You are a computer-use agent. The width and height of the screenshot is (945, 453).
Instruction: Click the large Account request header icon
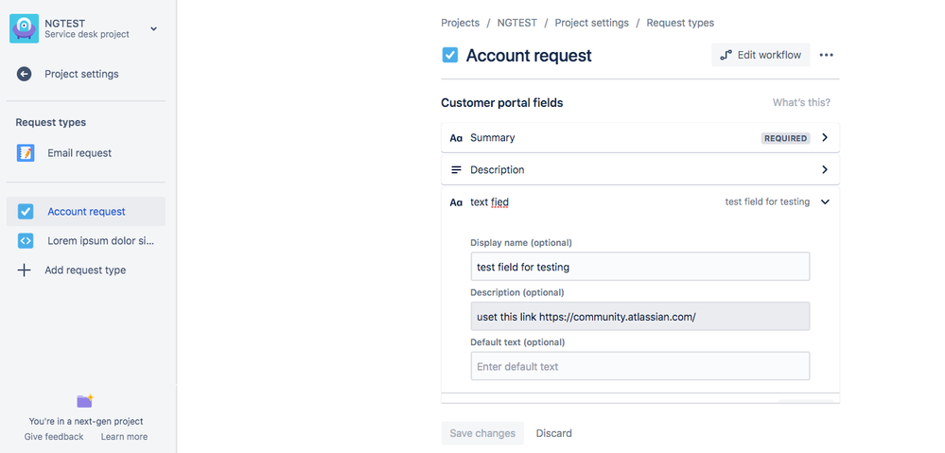pyautogui.click(x=450, y=55)
